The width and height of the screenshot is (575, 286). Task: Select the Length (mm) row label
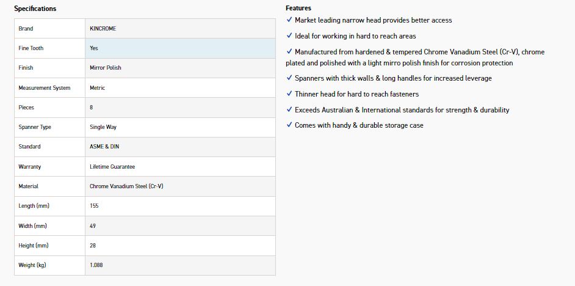[33, 206]
